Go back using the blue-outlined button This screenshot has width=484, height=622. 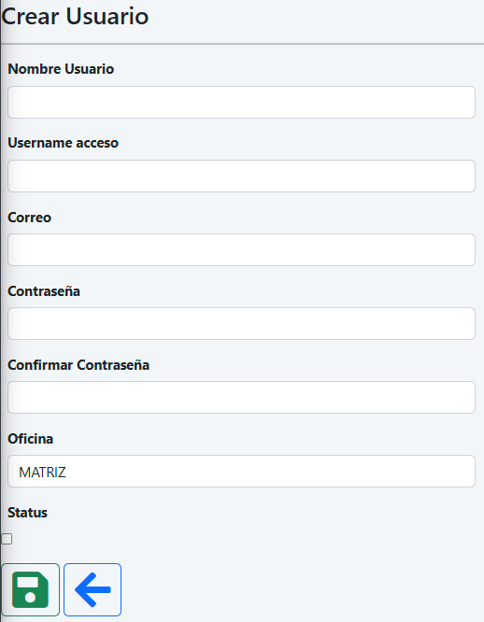pyautogui.click(x=93, y=589)
